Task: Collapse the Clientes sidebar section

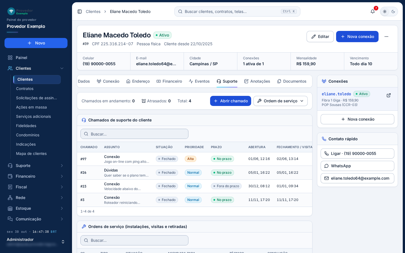Action: click(x=62, y=68)
